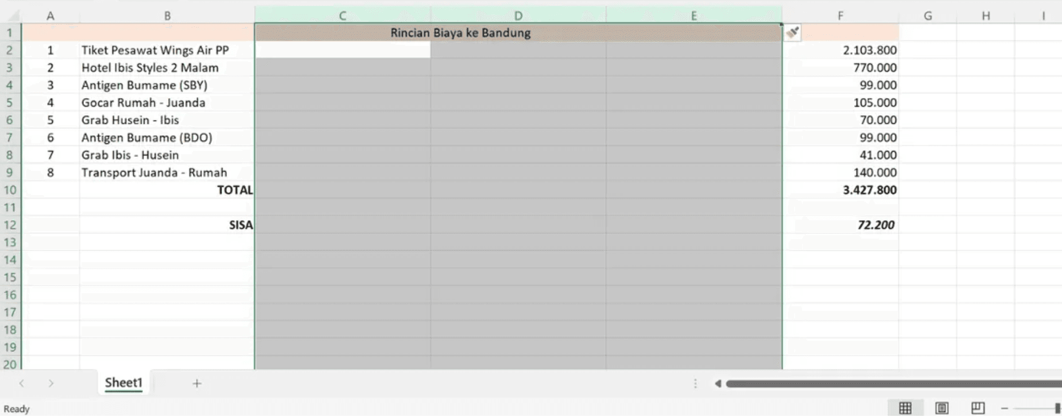Click value cell 140.000

tap(840, 173)
